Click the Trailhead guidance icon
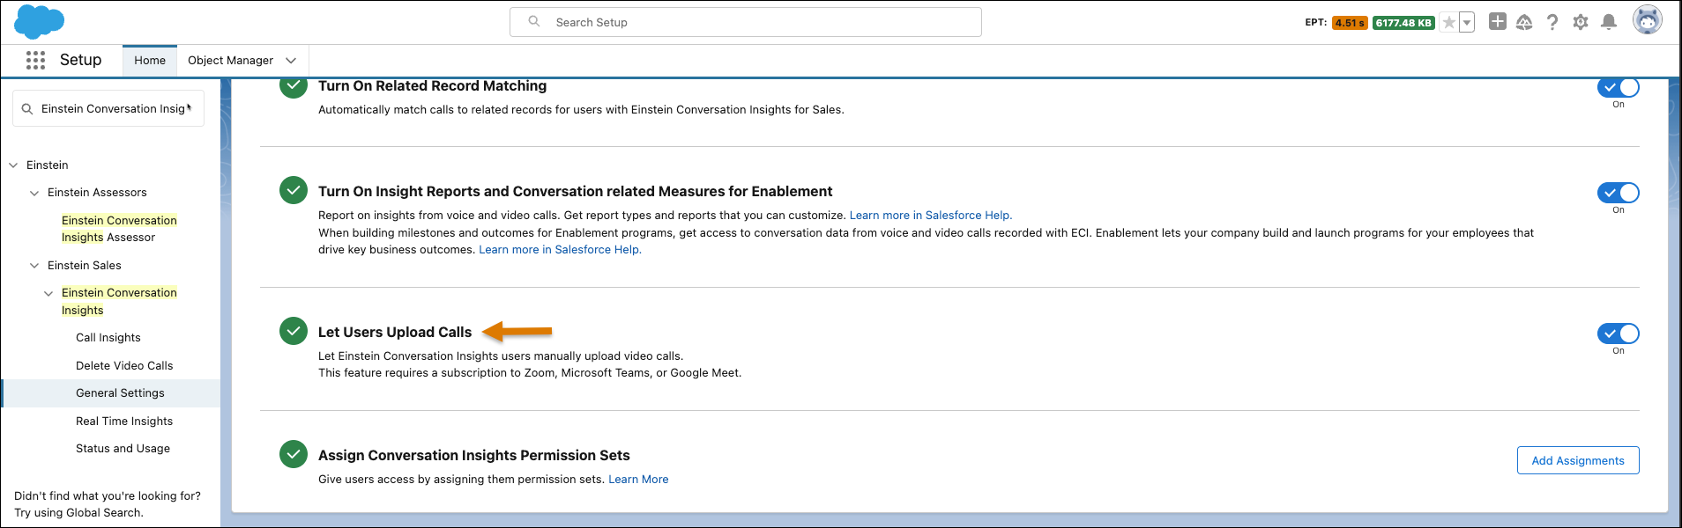This screenshot has width=1682, height=528. tap(1524, 22)
